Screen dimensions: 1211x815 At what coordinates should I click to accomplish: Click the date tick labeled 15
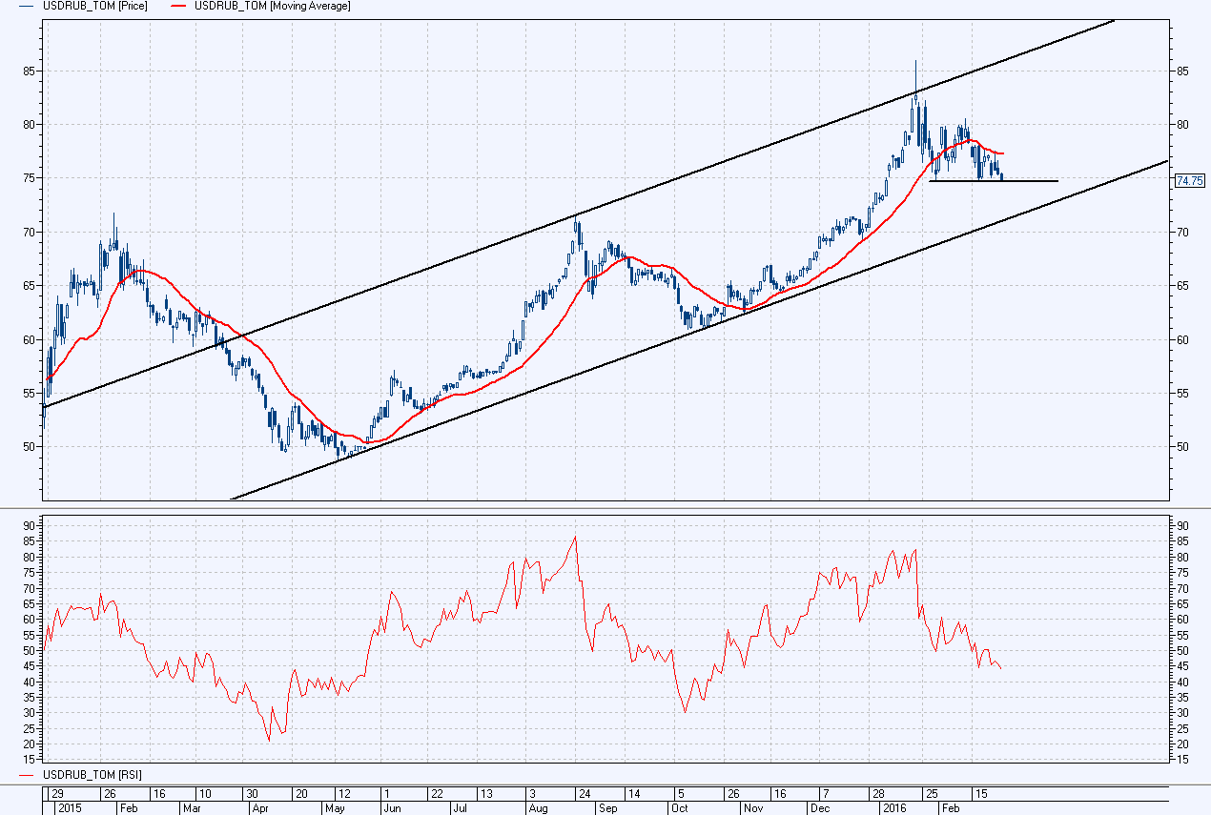tap(979, 793)
